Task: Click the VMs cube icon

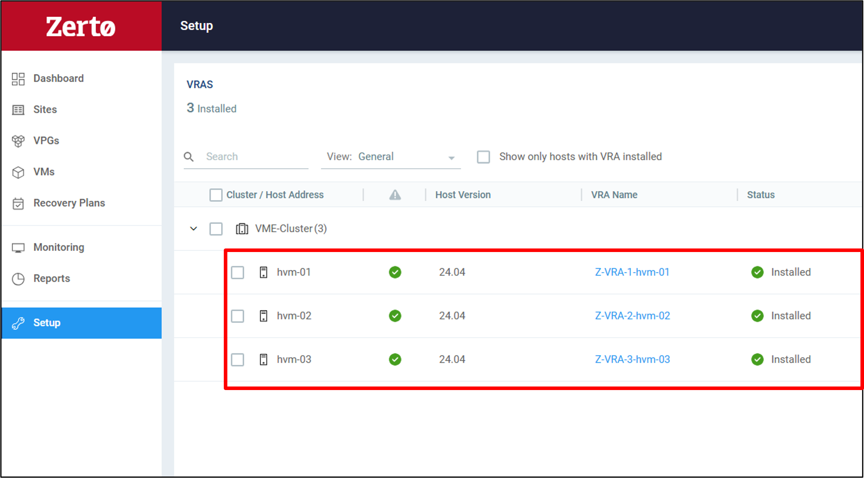Action: click(x=18, y=172)
